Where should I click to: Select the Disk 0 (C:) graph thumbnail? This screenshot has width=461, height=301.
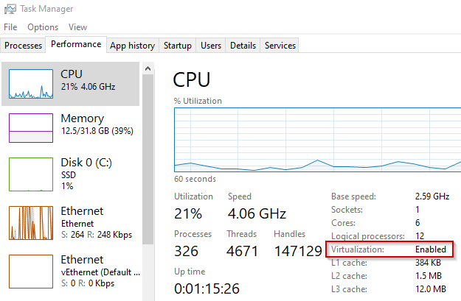30,173
